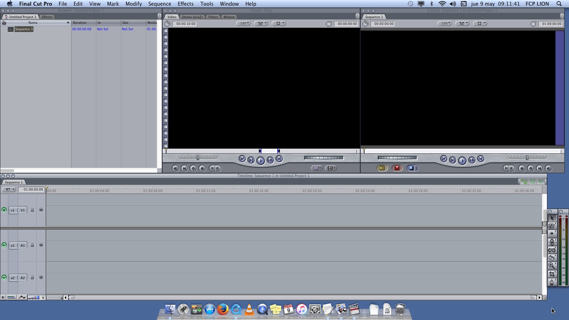Add Motion Keyframe in Canvas
Screen dimensions: 569x320
[x=531, y=169]
